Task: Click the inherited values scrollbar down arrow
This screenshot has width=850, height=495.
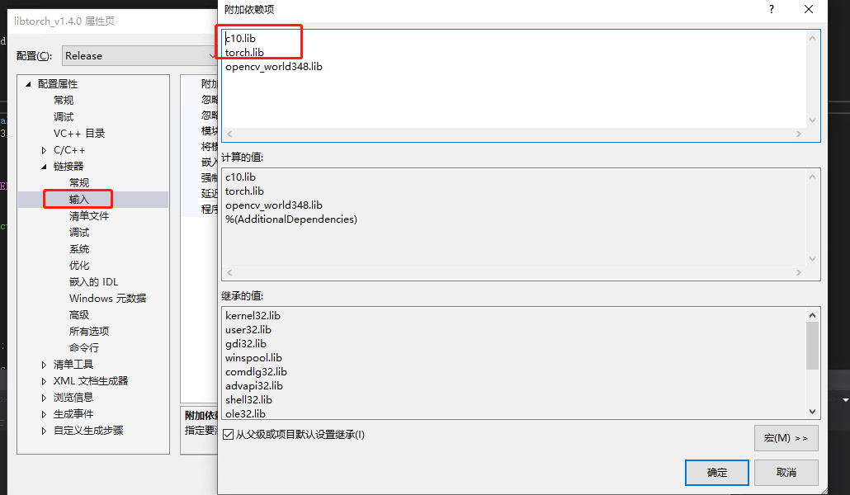Action: (812, 410)
